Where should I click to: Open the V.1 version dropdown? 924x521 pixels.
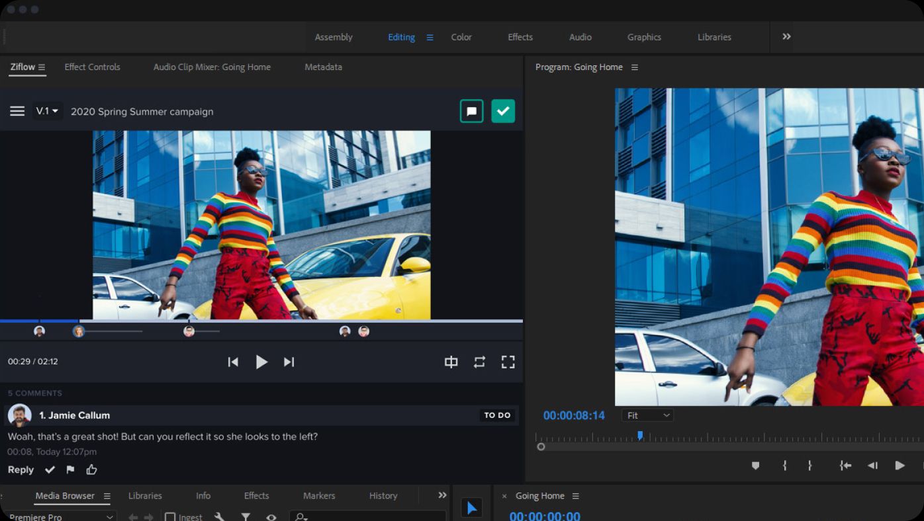[48, 111]
